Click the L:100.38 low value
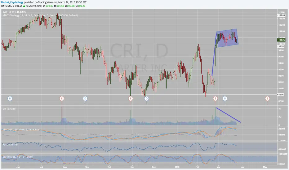Viewport: 289px width, 170px height. tap(70, 6)
